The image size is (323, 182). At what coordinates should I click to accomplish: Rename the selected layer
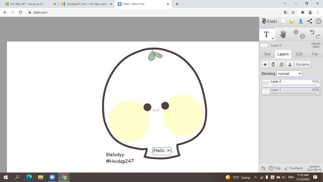(302, 64)
